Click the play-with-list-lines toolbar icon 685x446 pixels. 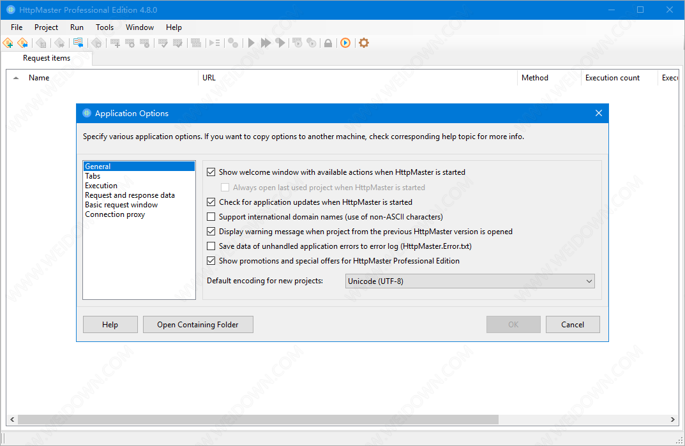(x=215, y=43)
